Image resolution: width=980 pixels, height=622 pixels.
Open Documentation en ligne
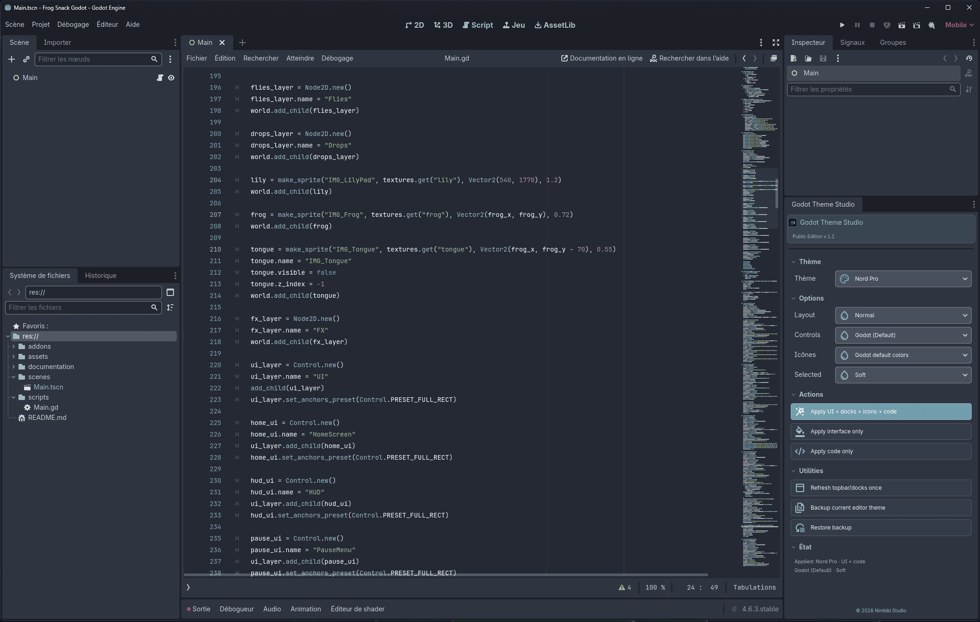point(602,58)
